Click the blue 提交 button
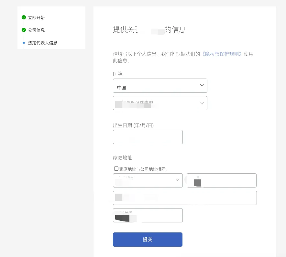The height and width of the screenshot is (257, 286). [148, 240]
